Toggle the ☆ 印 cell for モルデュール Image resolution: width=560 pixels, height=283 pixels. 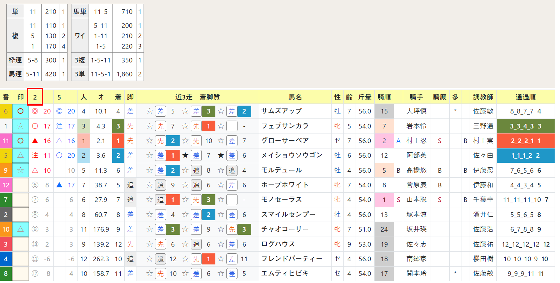click(x=21, y=171)
